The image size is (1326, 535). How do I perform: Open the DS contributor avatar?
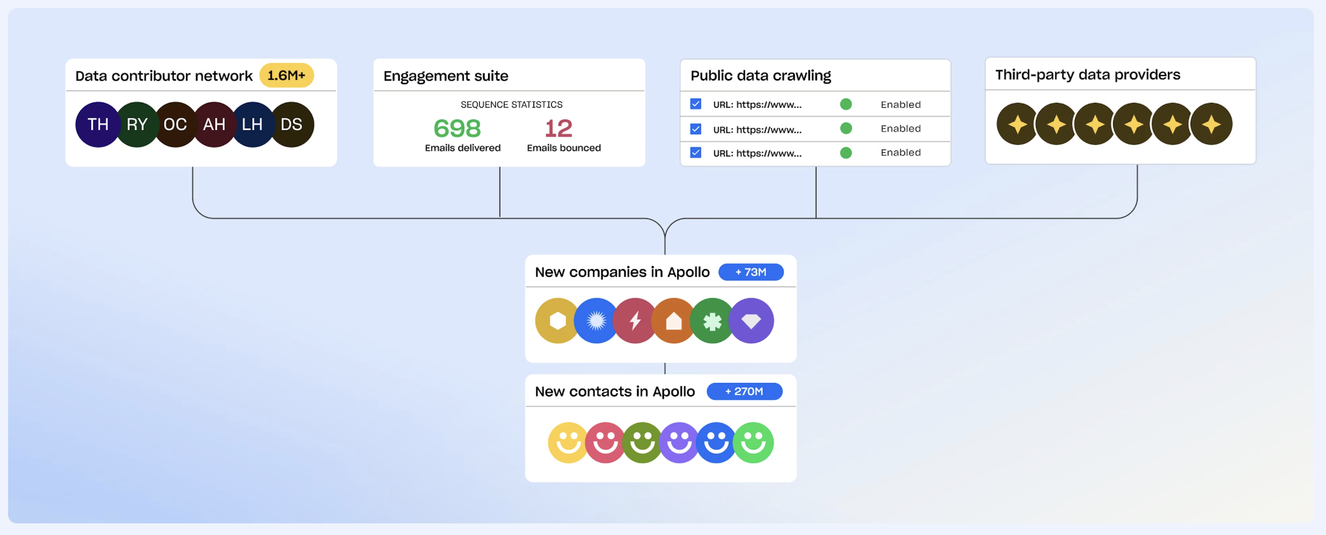point(291,125)
